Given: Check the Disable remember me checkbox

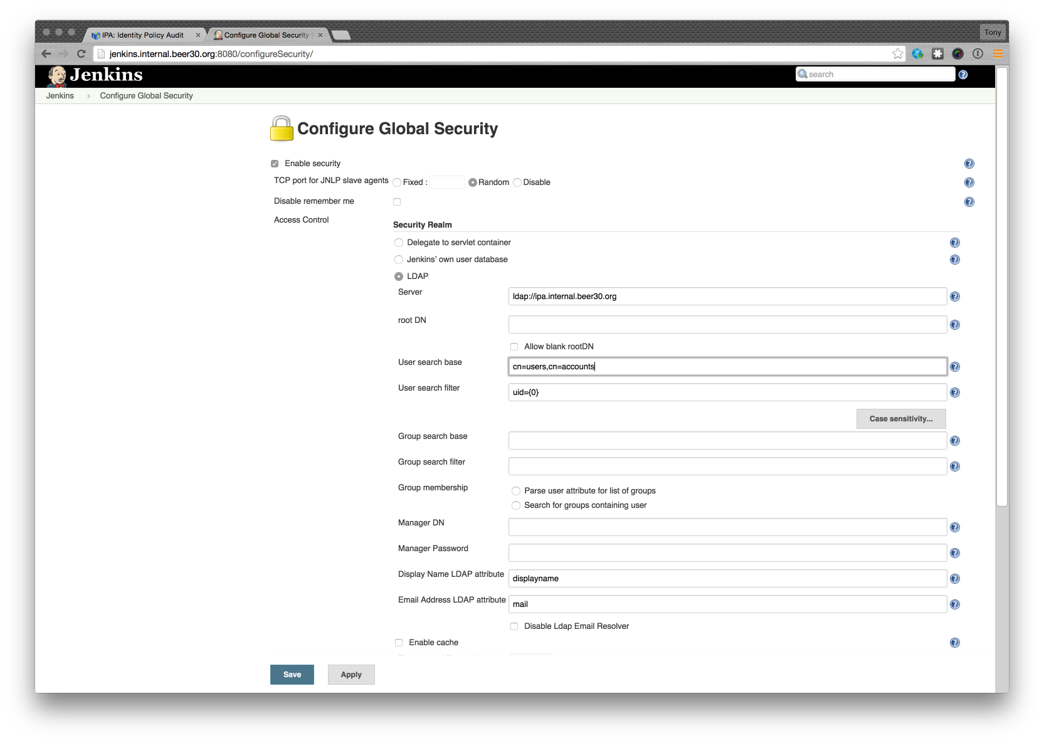Looking at the screenshot, I should pyautogui.click(x=397, y=202).
